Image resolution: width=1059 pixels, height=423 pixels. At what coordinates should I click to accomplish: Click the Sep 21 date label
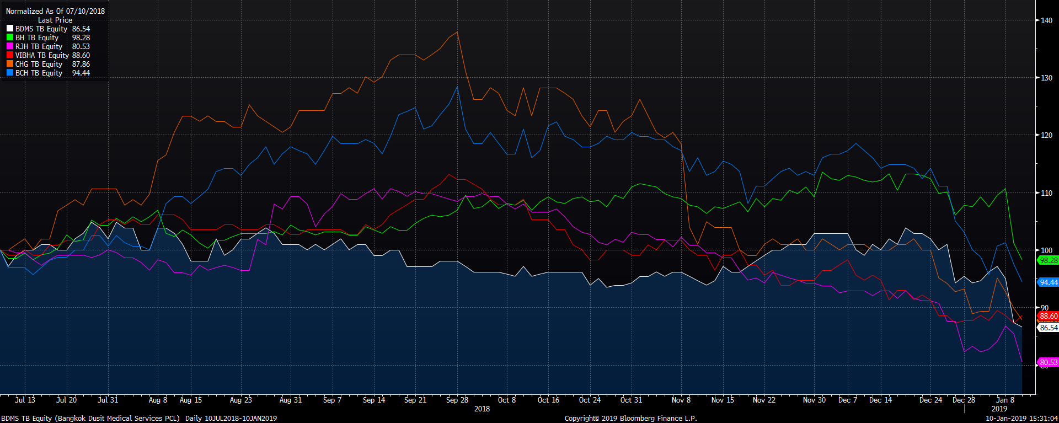pyautogui.click(x=415, y=400)
